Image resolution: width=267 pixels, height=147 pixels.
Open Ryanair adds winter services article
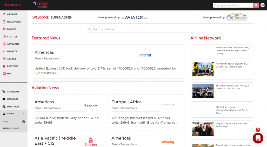point(222,145)
